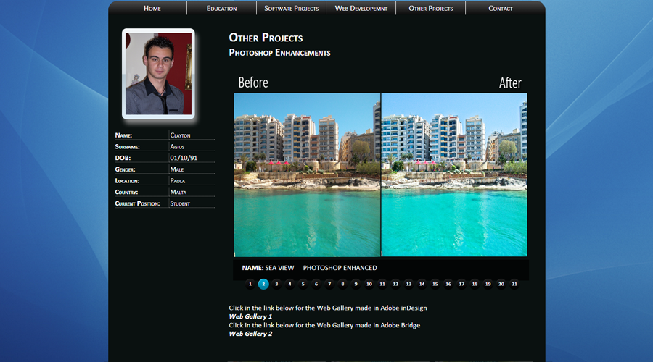Screen dimensions: 653x362
Task: Go to slide bullet 8
Action: tap(342, 285)
